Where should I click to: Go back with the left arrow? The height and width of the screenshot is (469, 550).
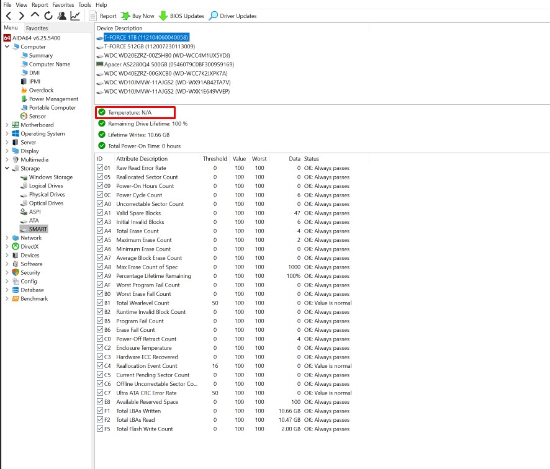[9, 16]
